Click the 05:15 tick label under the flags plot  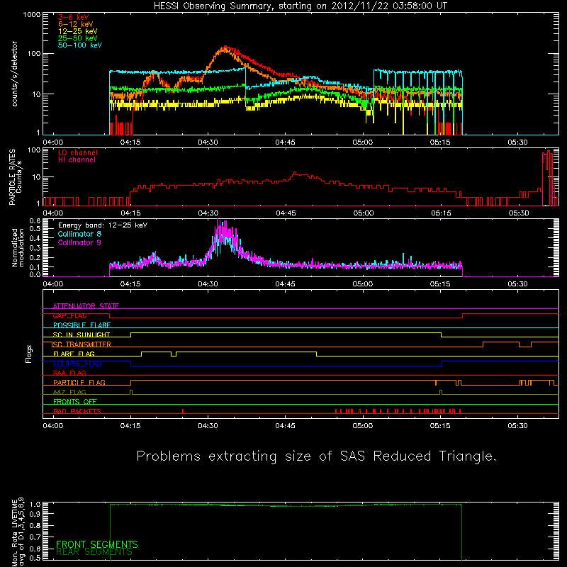click(440, 426)
